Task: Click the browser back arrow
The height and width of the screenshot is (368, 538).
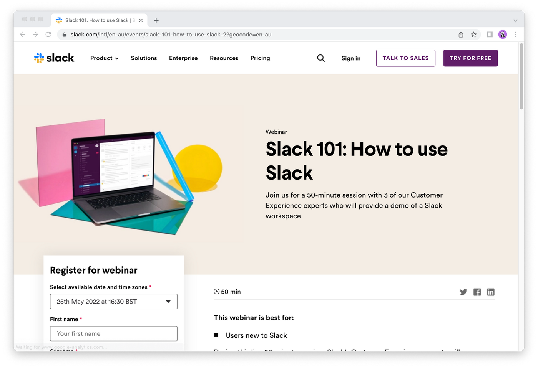Action: coord(22,34)
